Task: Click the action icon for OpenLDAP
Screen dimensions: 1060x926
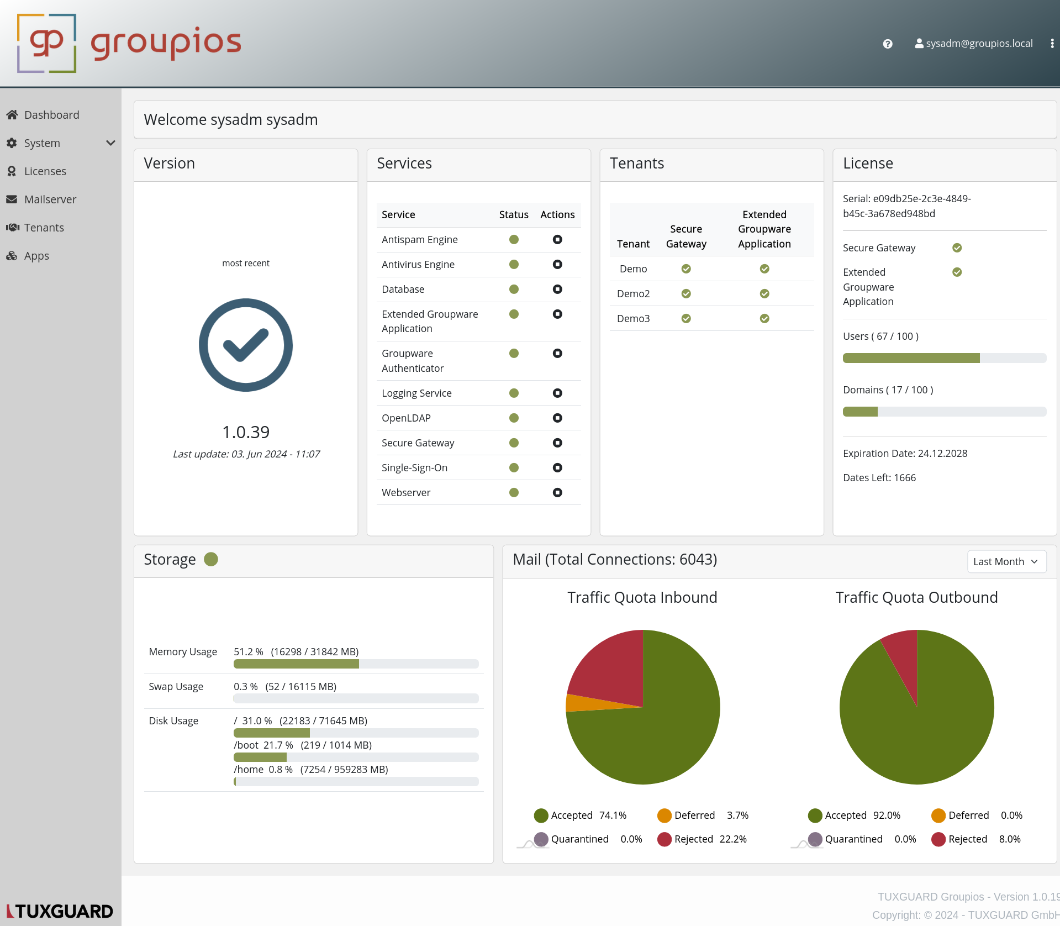Action: [x=557, y=418]
